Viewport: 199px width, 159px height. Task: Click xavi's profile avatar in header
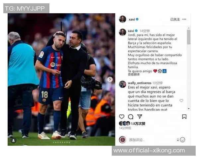coord(122,19)
